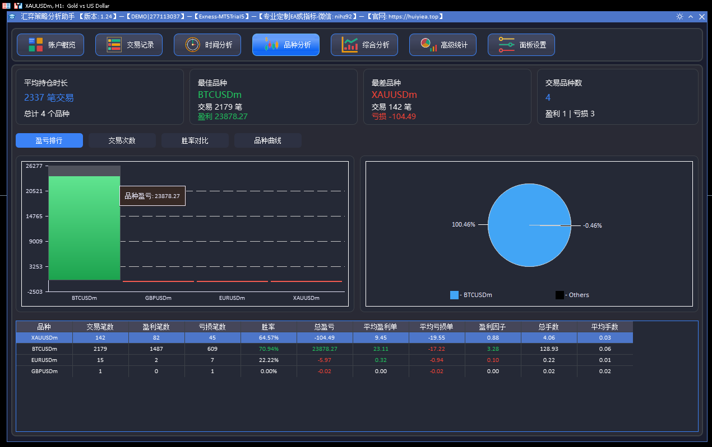Select the 盈亏排行 profit ranking button

[49, 140]
